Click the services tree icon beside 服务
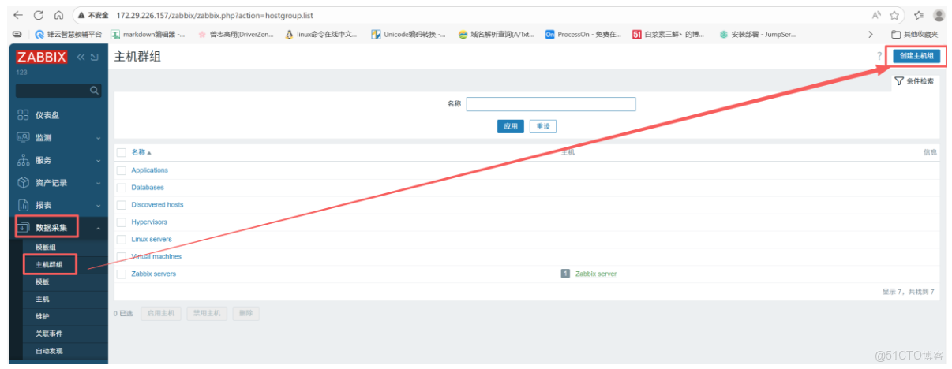This screenshot has width=952, height=369. pyautogui.click(x=23, y=160)
